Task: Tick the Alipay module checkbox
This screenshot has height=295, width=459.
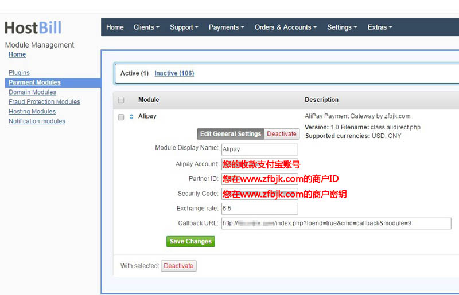Action: pyautogui.click(x=121, y=117)
